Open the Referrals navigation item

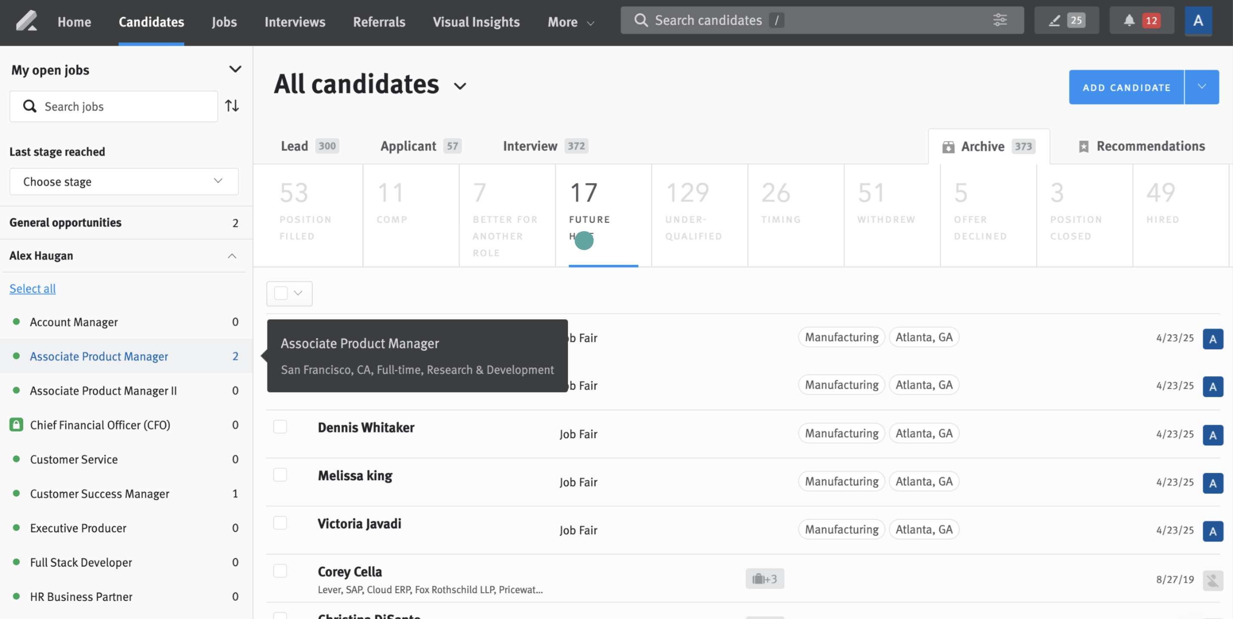click(379, 22)
